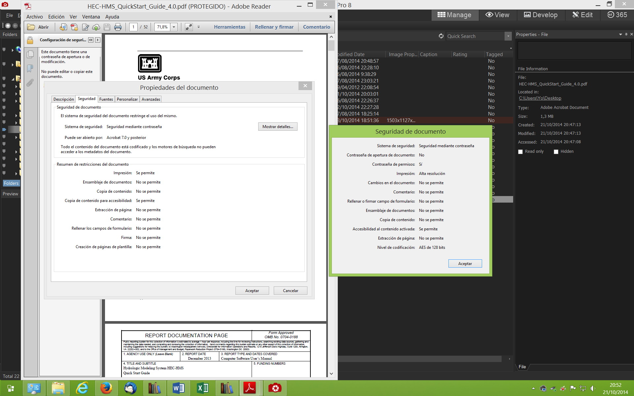This screenshot has width=634, height=396.
Task: Open the Ventana menu
Action: click(91, 17)
